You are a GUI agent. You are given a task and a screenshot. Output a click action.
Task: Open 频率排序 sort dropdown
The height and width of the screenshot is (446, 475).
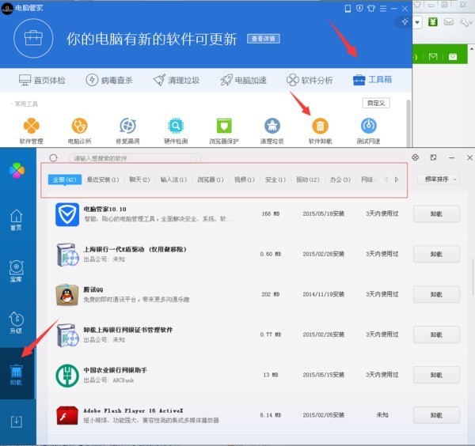click(x=439, y=180)
